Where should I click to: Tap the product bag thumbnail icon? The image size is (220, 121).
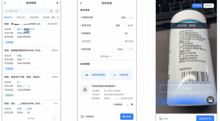pyautogui.click(x=85, y=89)
